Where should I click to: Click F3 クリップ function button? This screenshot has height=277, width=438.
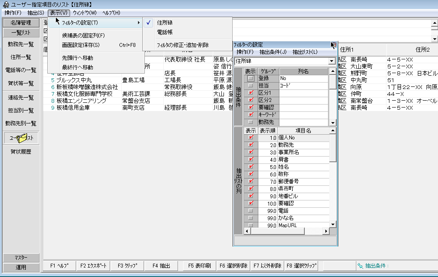tap(127, 266)
